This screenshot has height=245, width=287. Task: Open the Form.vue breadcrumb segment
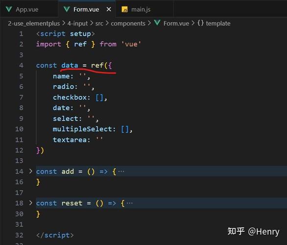point(176,24)
